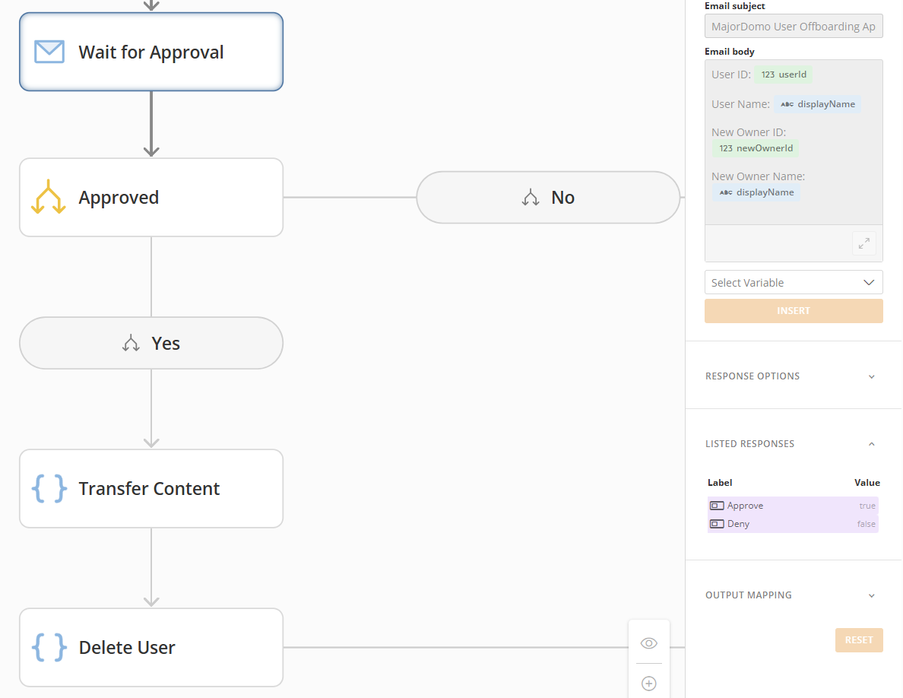Expand the Response Options section
903x698 pixels.
(871, 376)
